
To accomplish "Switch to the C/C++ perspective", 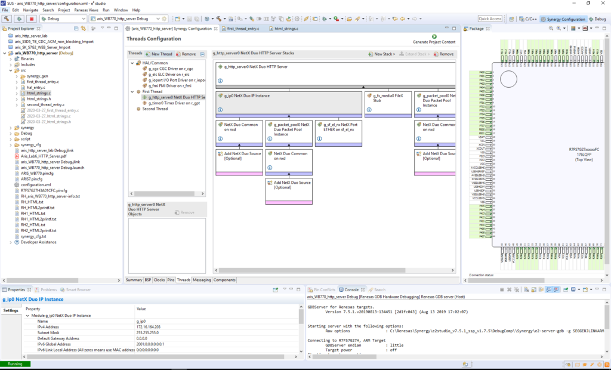I will coord(527,18).
